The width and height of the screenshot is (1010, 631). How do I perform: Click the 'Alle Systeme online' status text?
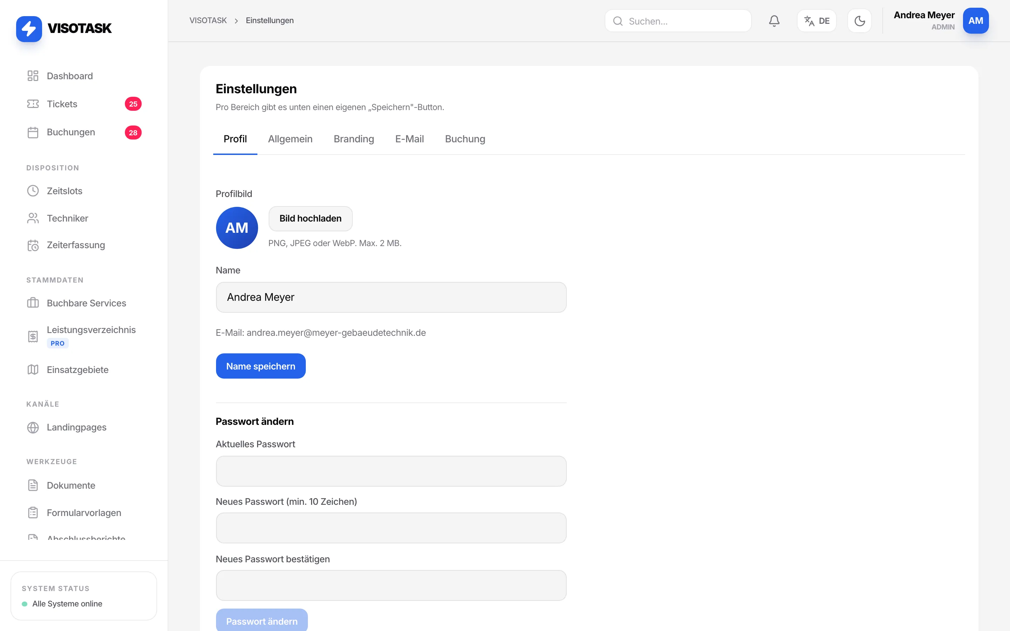coord(67,604)
